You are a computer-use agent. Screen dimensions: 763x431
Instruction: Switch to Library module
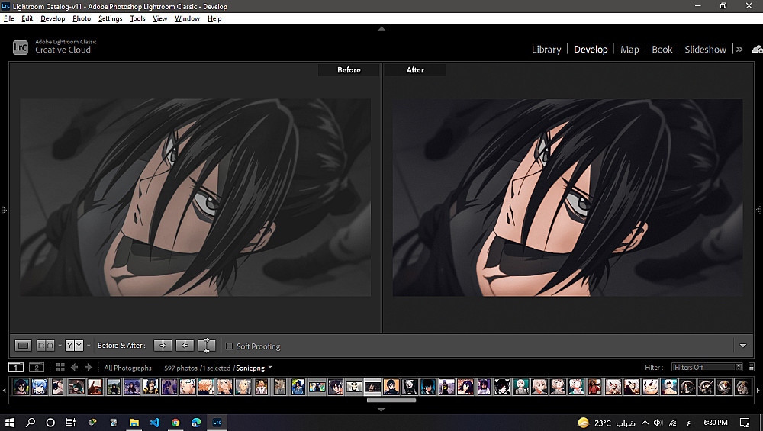point(546,49)
